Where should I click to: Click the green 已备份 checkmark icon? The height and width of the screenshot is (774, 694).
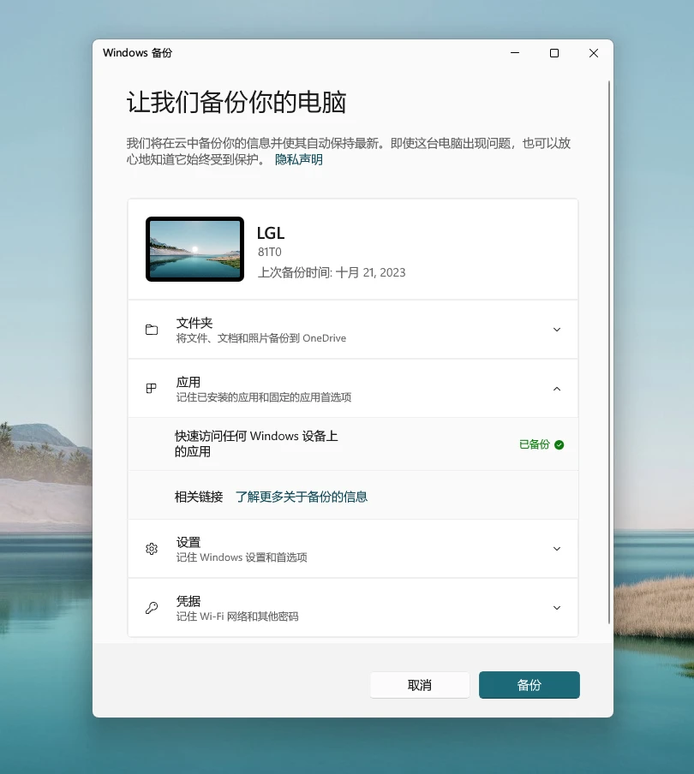pos(559,444)
